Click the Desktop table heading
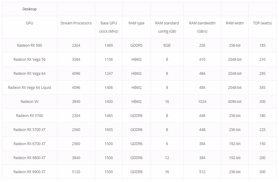The width and height of the screenshot is (279, 182). point(29,9)
